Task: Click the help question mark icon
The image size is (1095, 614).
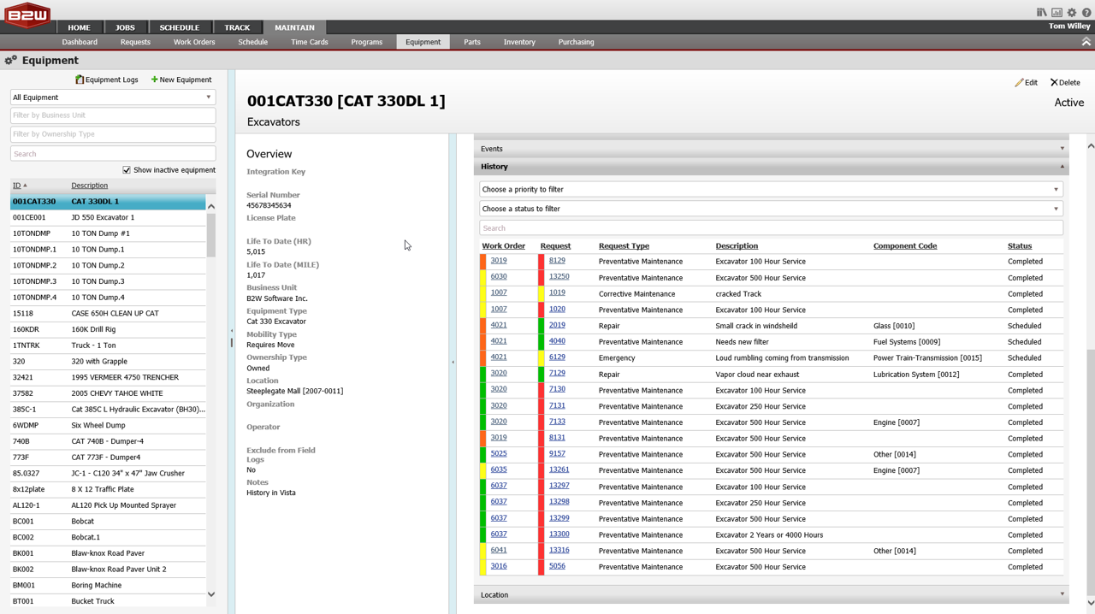Action: [x=1086, y=13]
